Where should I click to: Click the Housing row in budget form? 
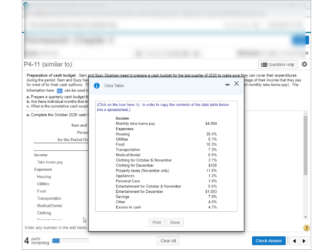(x=44, y=177)
